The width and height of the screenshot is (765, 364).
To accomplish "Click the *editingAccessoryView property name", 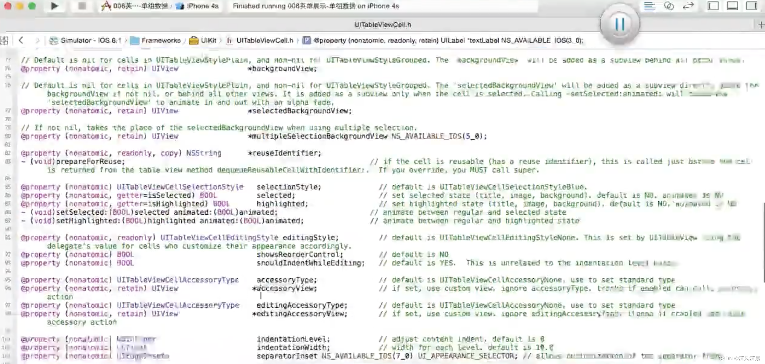I will [x=300, y=314].
